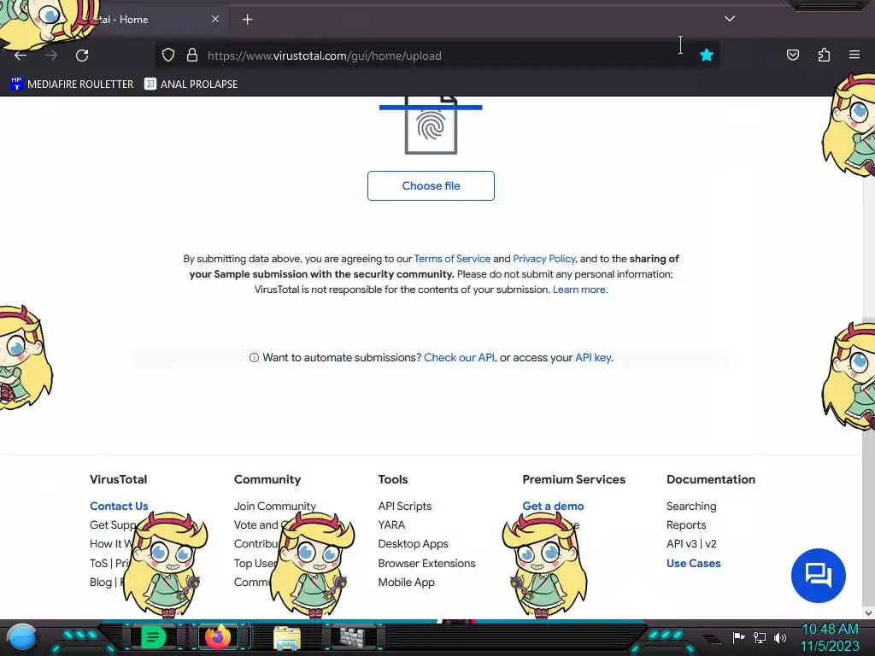This screenshot has width=875, height=656.
Task: Open Desktop Apps footer link
Action: tap(413, 544)
